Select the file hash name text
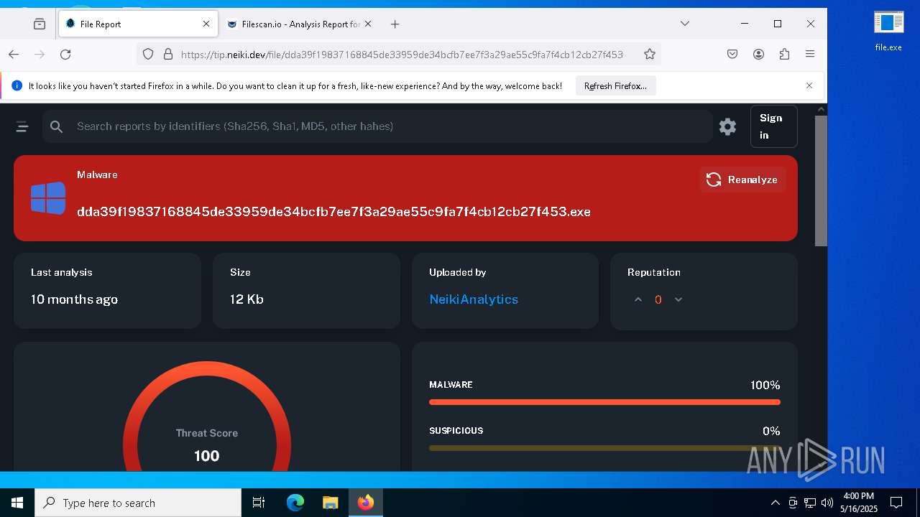Image resolution: width=920 pixels, height=517 pixels. click(333, 212)
